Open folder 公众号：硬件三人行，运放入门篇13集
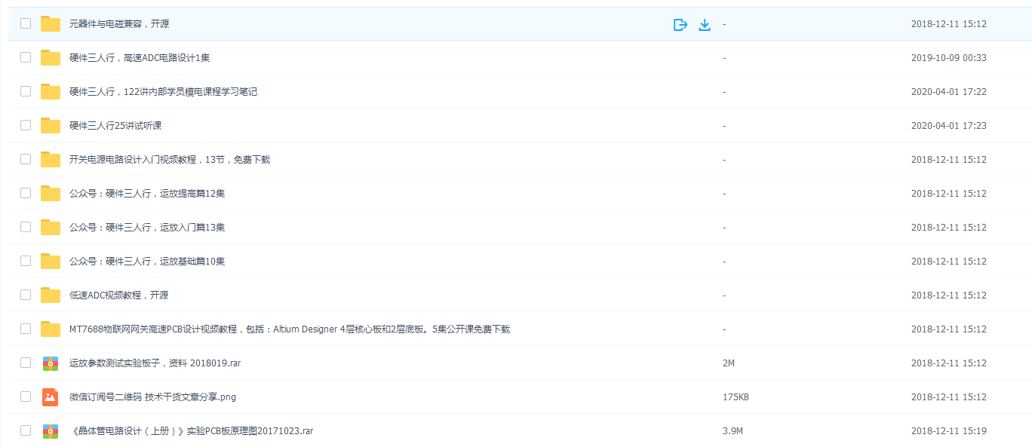 pos(147,228)
